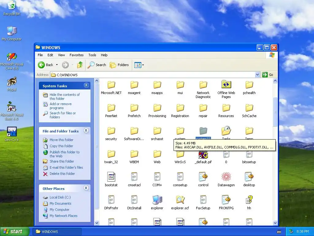Toggle the Folders pane button

(119, 65)
